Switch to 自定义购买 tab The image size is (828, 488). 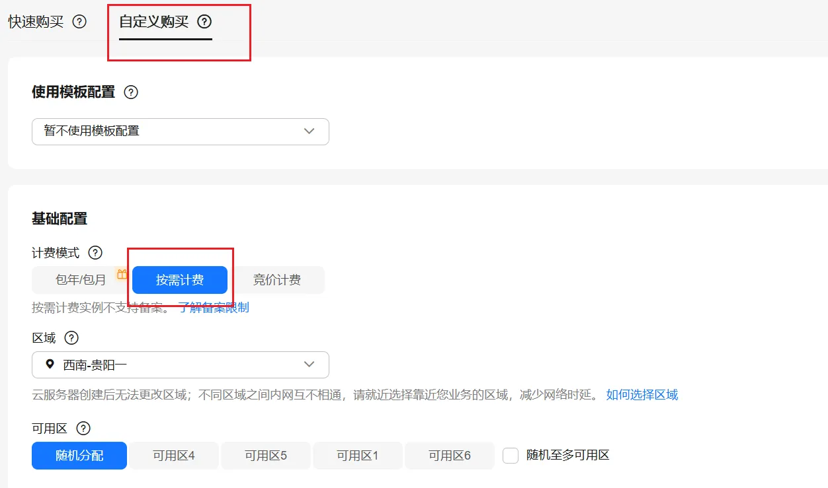[153, 22]
